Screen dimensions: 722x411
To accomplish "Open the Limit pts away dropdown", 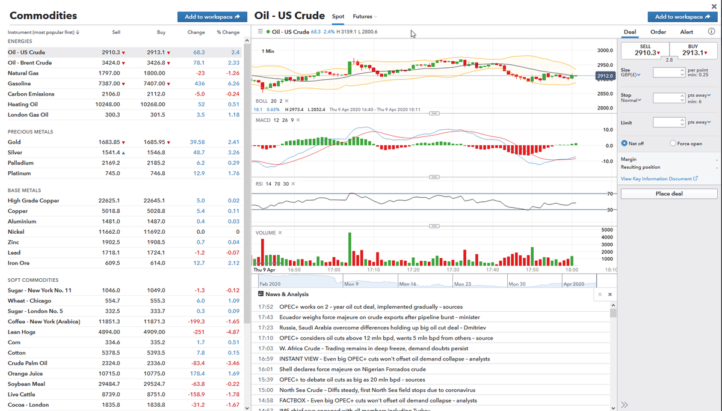I will click(x=700, y=122).
